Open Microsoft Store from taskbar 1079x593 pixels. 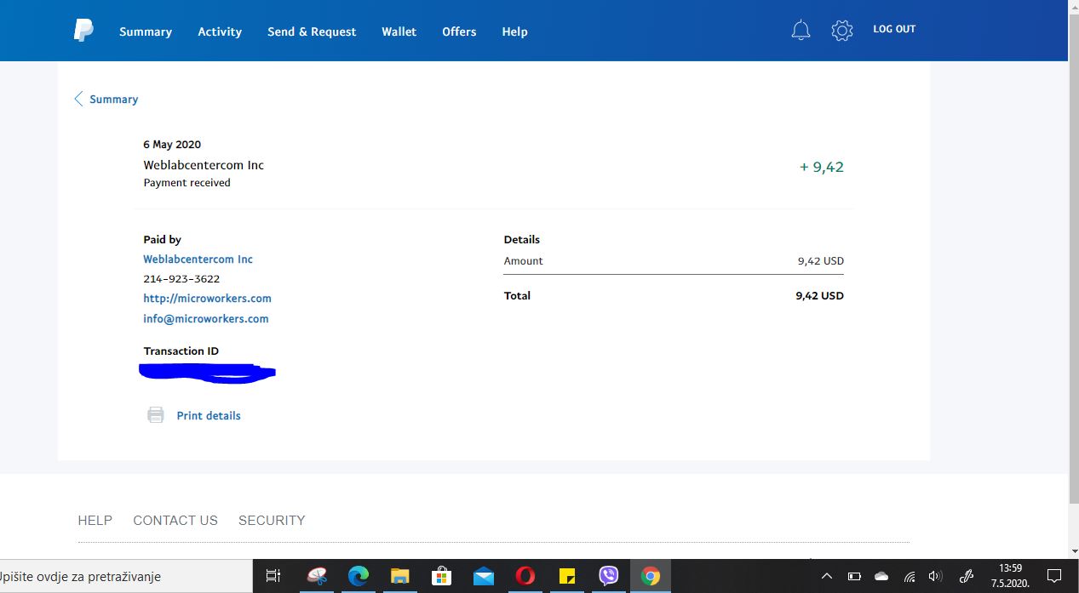click(441, 576)
